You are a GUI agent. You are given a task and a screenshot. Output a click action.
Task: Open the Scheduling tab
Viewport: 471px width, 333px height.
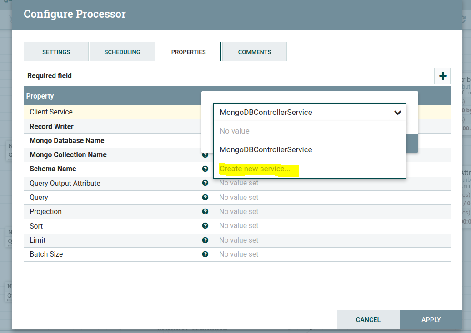tap(122, 52)
